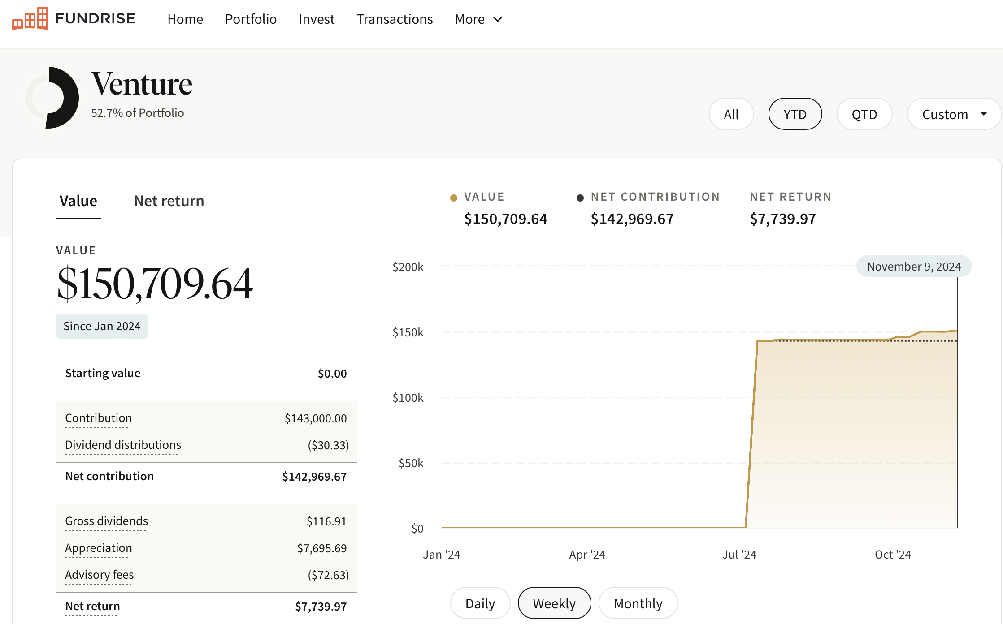This screenshot has height=624, width=1003.
Task: Click the black Net Contribution legend dot
Action: pos(580,198)
